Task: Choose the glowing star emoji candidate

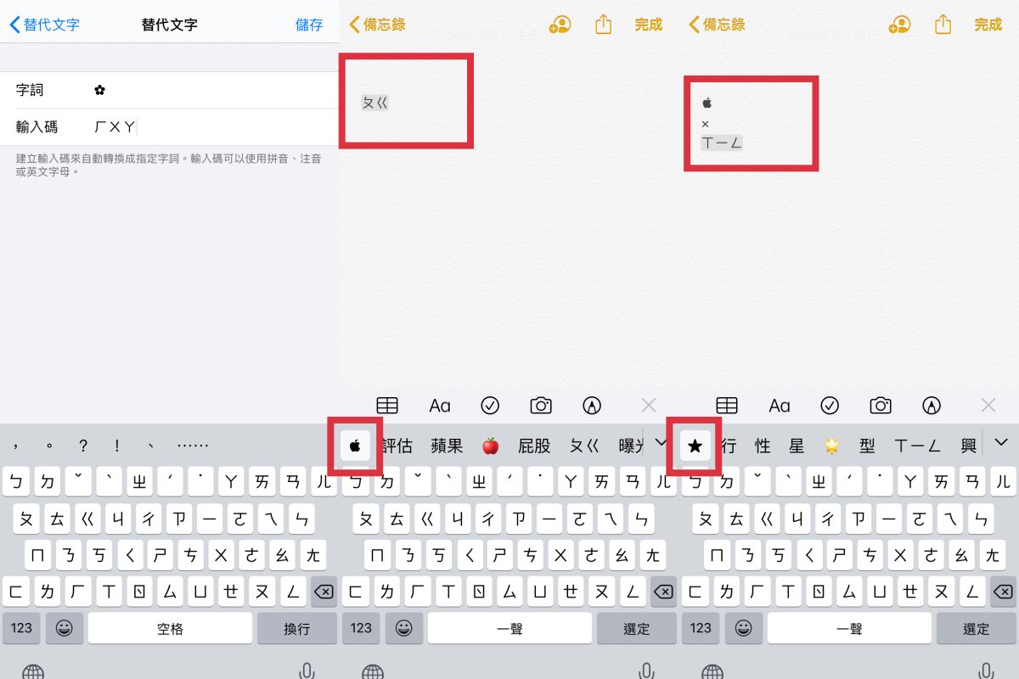Action: click(831, 446)
